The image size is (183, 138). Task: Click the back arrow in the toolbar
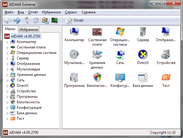(8, 20)
